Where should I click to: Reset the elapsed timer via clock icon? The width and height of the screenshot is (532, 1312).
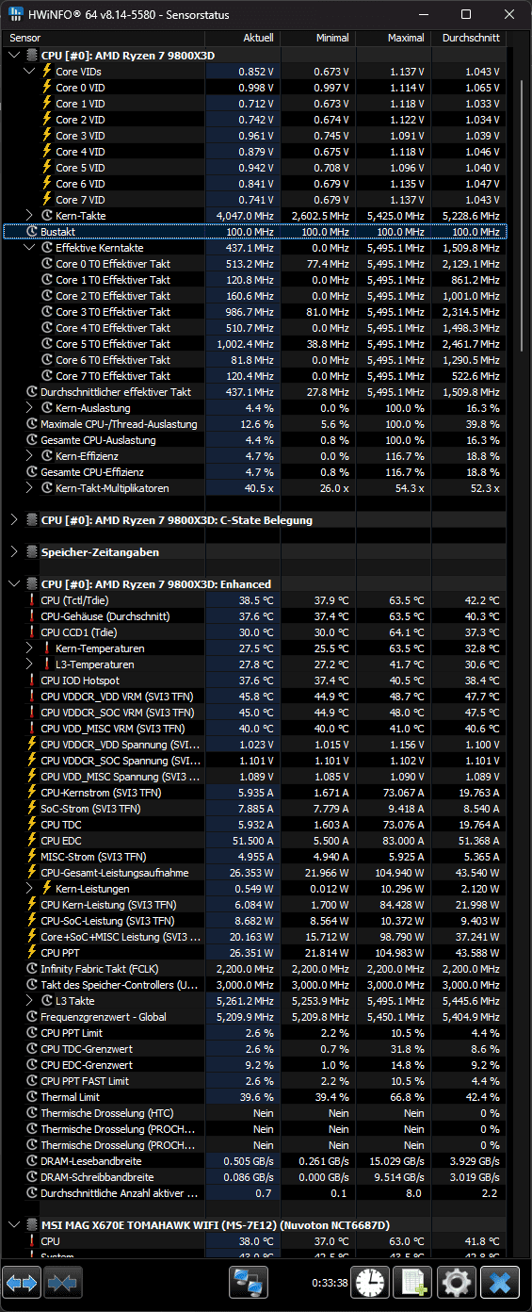370,1283
